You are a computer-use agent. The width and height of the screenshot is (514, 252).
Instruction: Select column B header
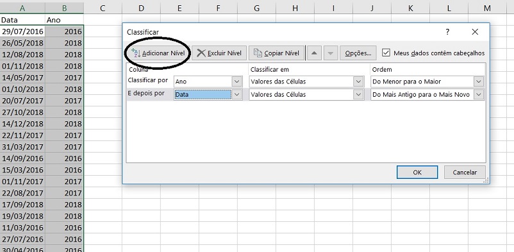coord(64,8)
